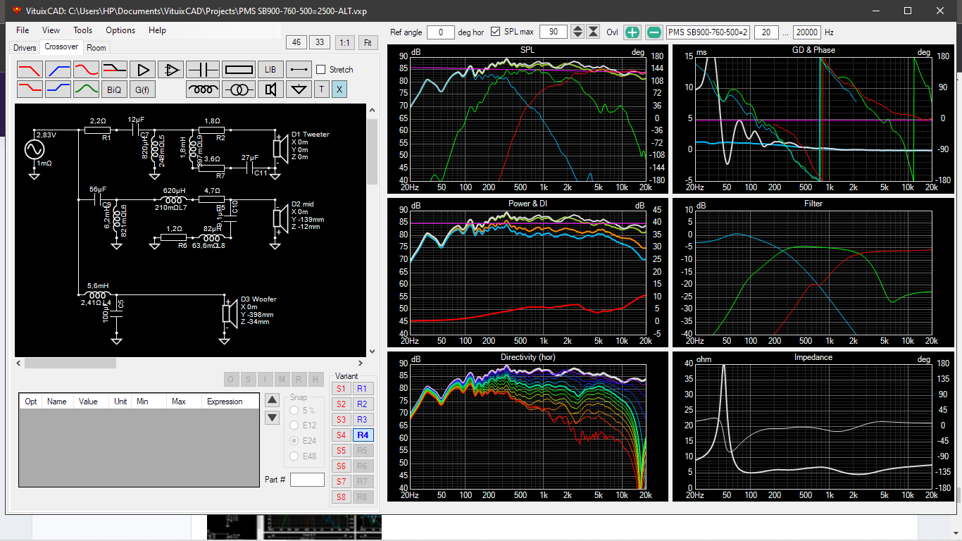This screenshot has height=541, width=962.
Task: Add a transformer component
Action: pos(239,89)
